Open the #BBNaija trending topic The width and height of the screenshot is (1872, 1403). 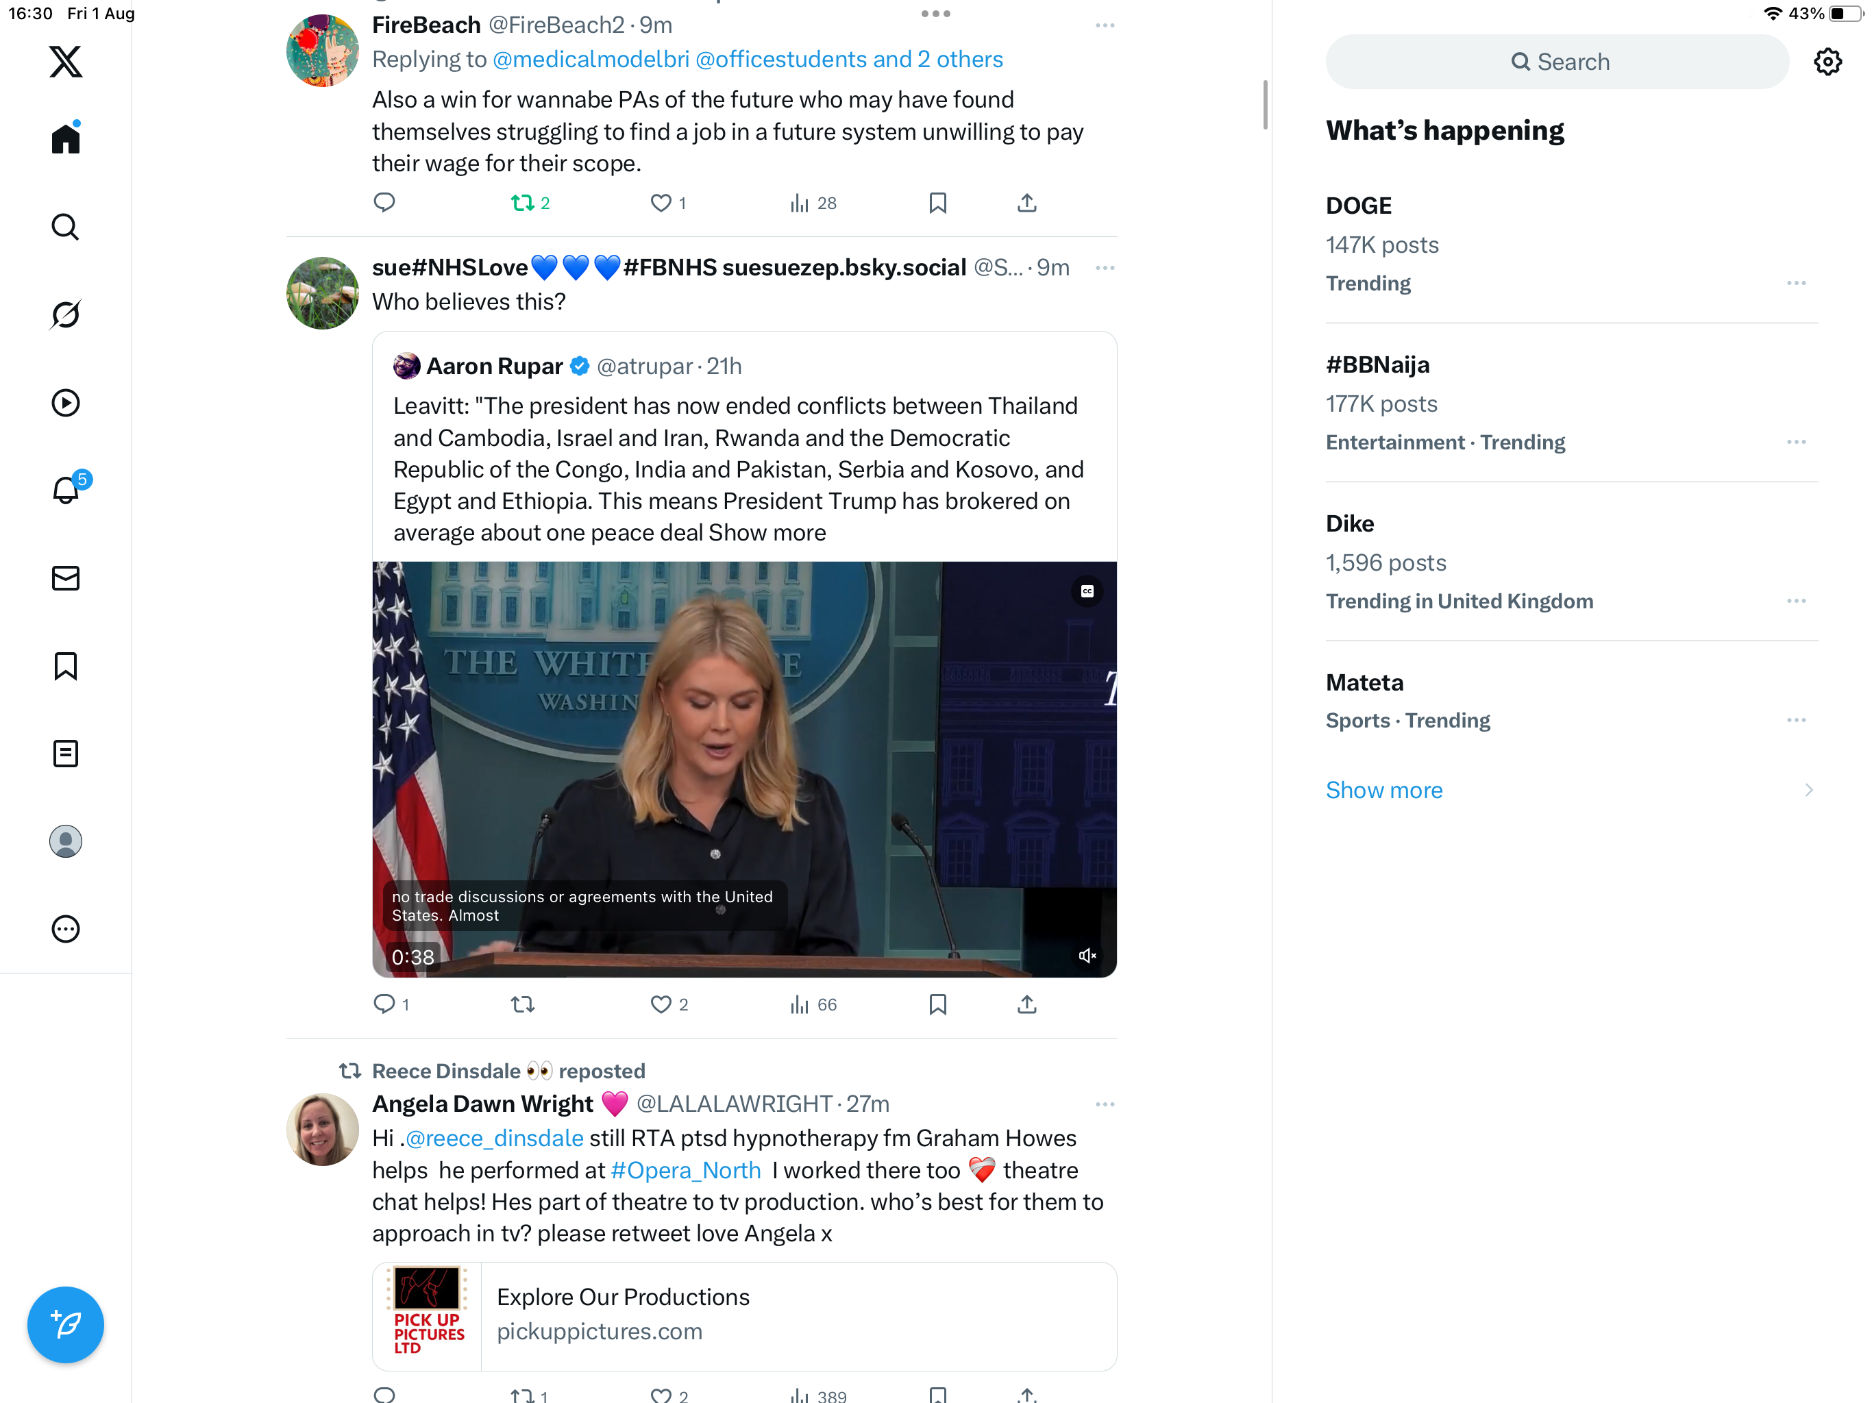pos(1377,364)
